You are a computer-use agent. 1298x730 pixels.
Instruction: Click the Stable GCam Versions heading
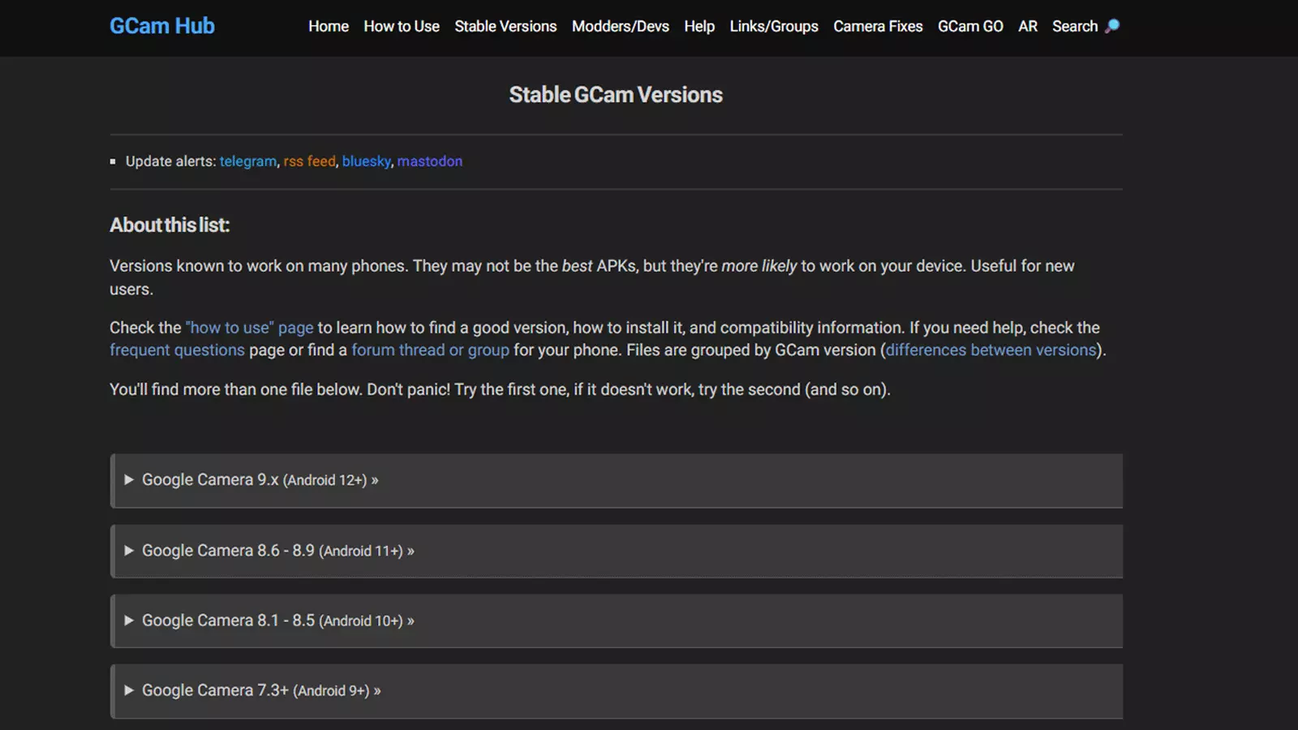click(616, 95)
